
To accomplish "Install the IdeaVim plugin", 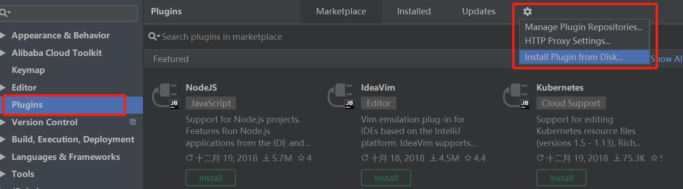I will pyautogui.click(x=386, y=178).
